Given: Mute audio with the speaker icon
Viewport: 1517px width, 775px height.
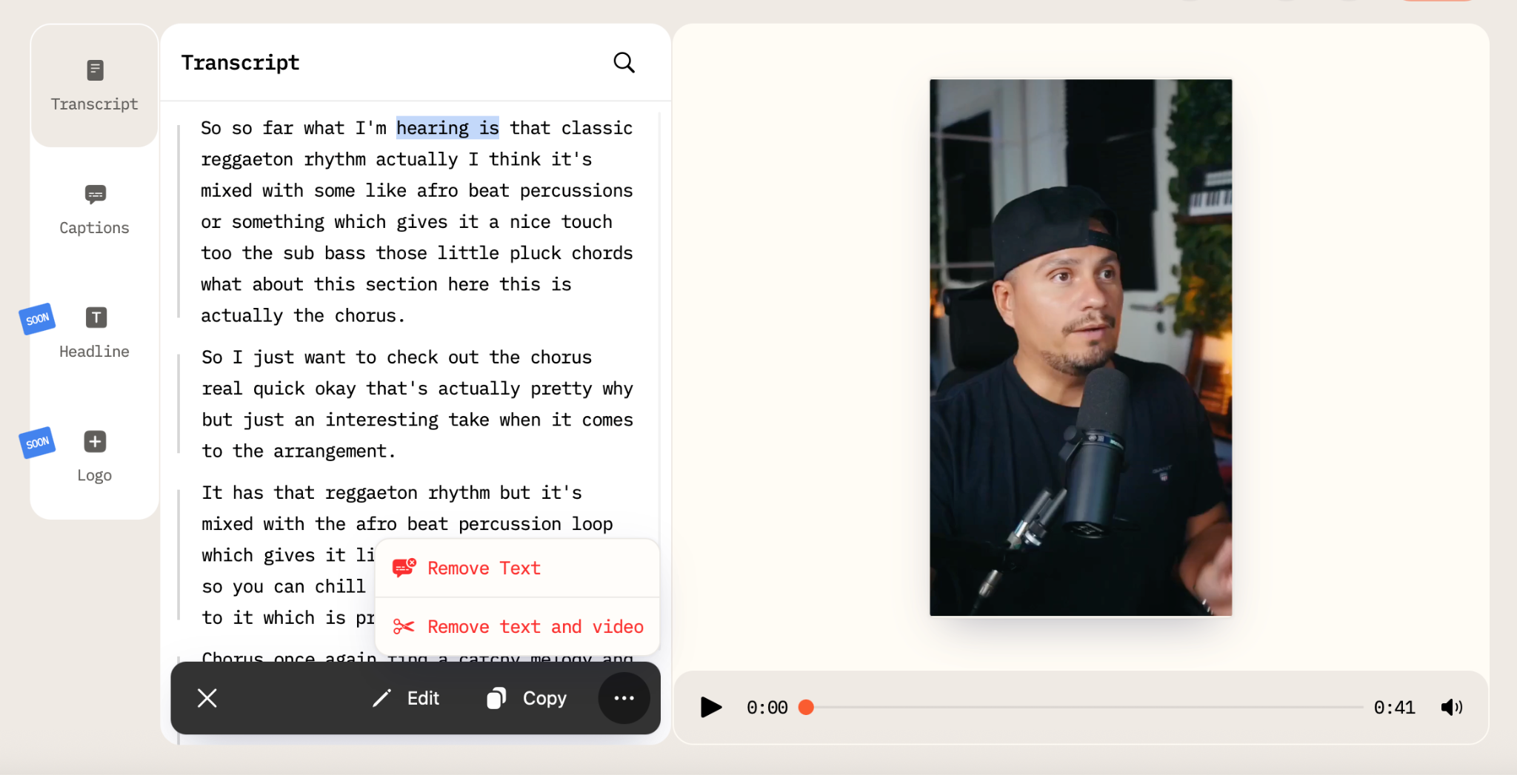Looking at the screenshot, I should 1452,708.
